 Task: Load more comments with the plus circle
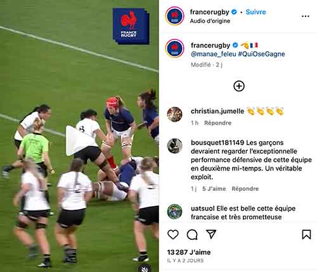pos(239,86)
